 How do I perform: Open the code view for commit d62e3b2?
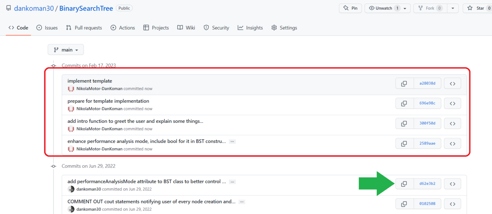coord(452,184)
